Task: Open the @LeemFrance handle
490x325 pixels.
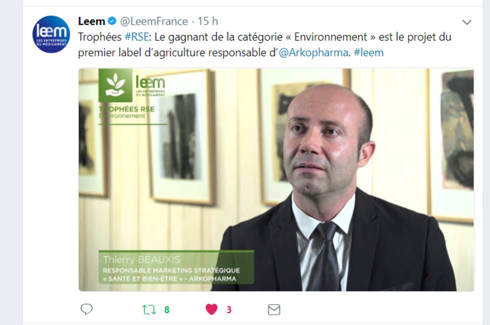Action: [x=154, y=21]
